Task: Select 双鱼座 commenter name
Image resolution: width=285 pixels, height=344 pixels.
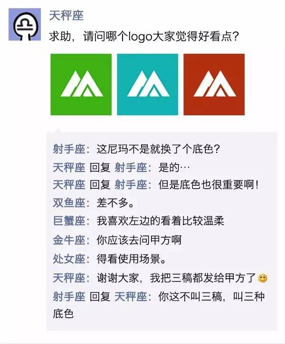Action: (x=69, y=202)
